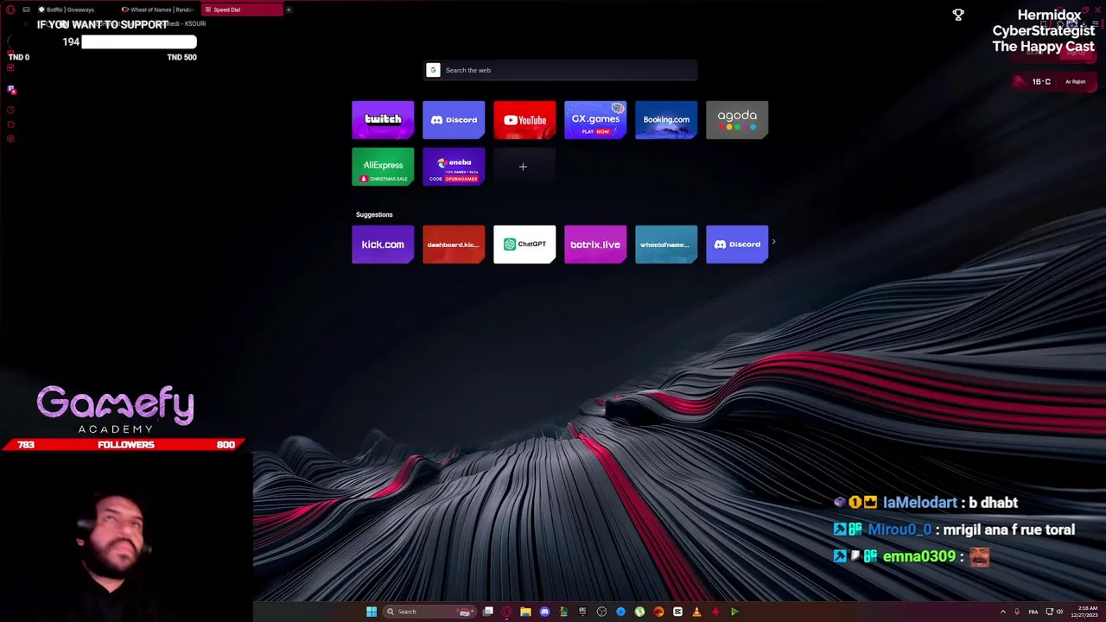Focus the Search the web field

click(x=561, y=70)
